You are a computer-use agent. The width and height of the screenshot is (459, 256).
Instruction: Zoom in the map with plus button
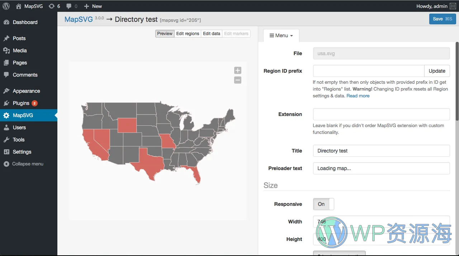[238, 70]
